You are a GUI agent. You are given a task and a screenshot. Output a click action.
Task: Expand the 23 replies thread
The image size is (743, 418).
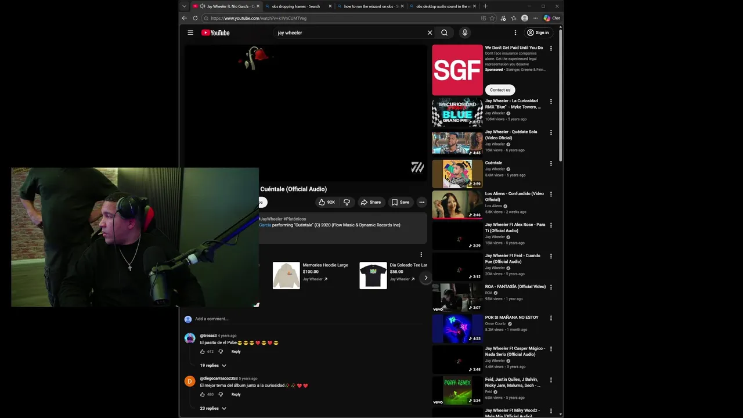click(213, 408)
